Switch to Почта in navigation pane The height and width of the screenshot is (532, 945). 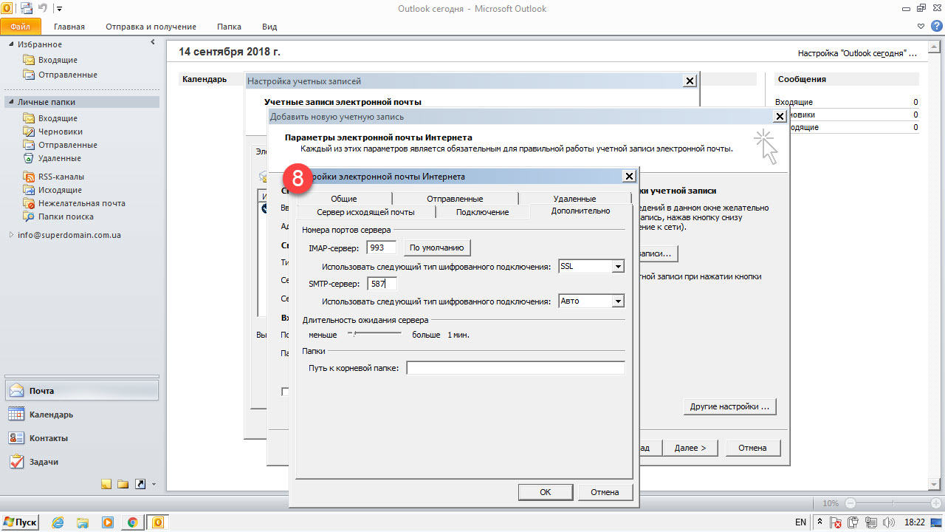point(81,391)
